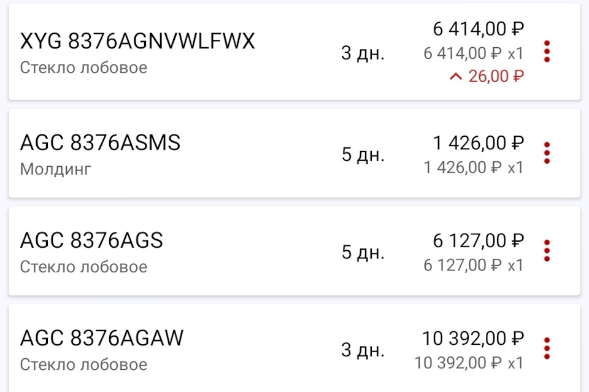
Task: Click the 6 127,00 ₽ total price
Action: point(478,240)
